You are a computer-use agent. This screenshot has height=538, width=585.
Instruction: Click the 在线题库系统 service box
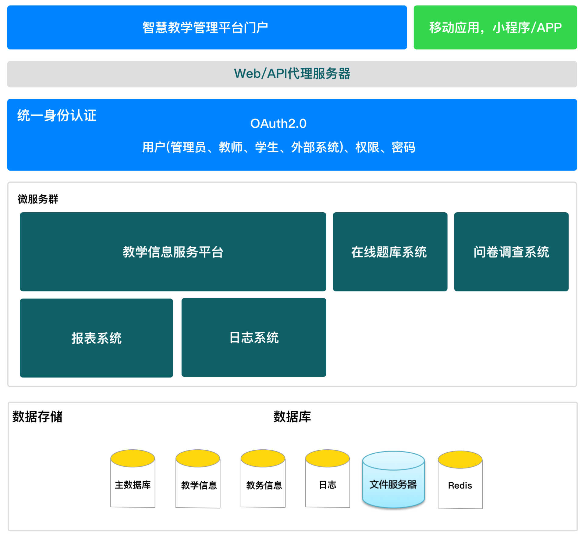390,252
